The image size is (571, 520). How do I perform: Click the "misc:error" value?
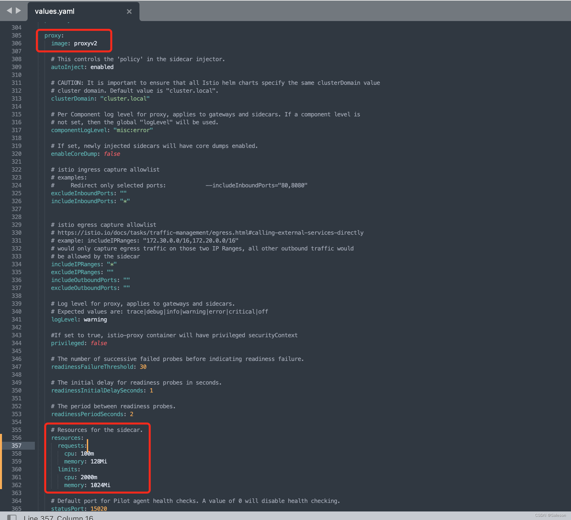tap(133, 130)
